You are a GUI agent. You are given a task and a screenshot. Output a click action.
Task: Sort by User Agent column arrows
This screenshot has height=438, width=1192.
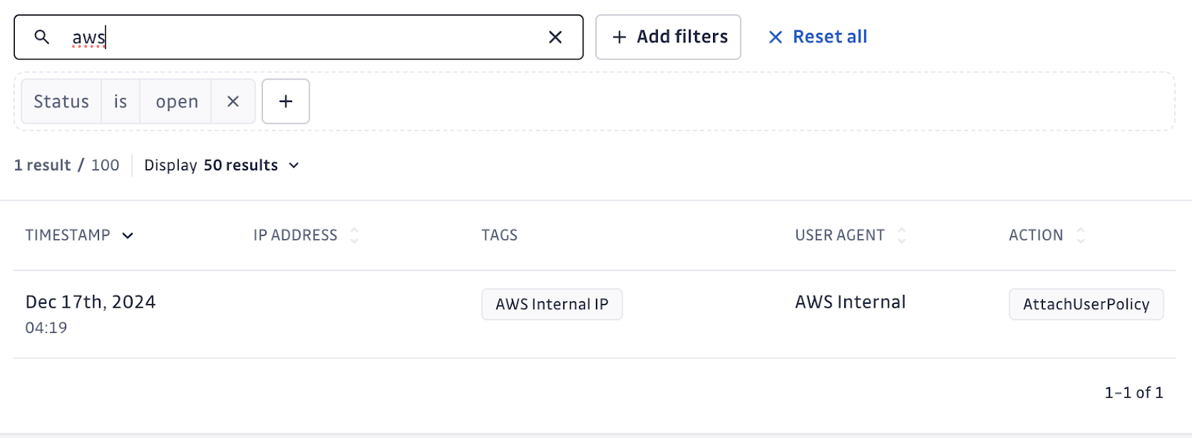[x=901, y=235]
